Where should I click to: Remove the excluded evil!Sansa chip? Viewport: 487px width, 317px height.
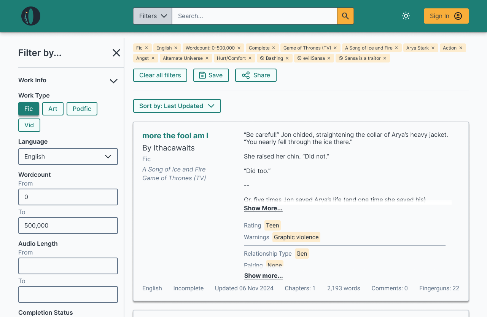tap(329, 58)
